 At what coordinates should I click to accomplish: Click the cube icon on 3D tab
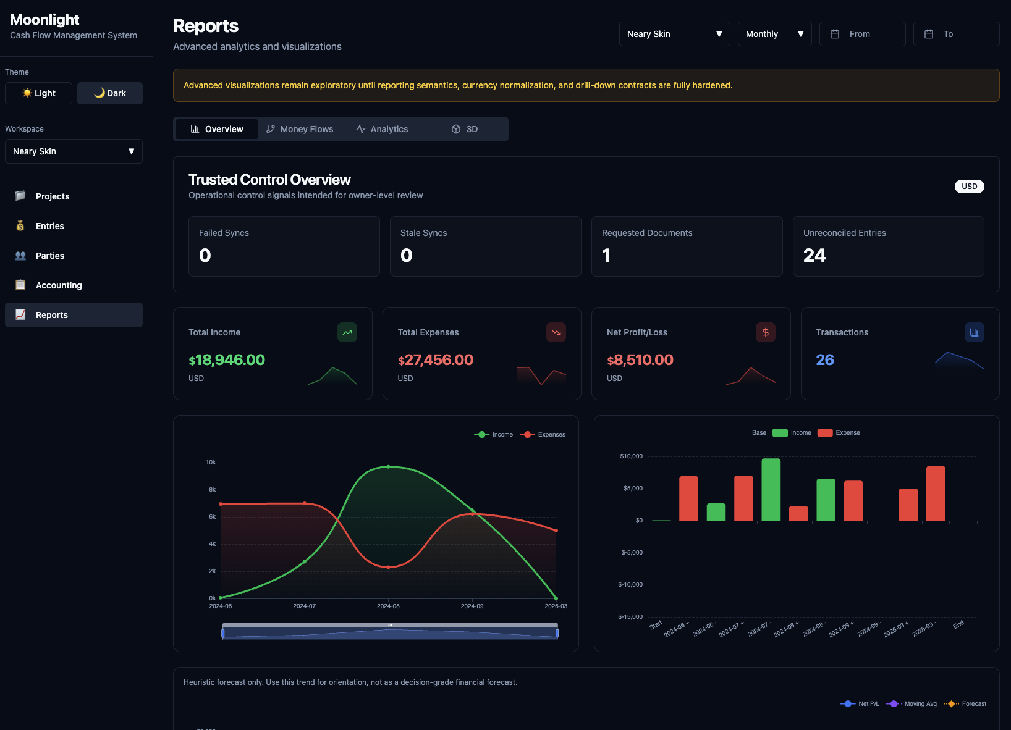coord(456,129)
